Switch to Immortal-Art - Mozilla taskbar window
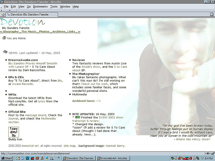 [113, 158]
